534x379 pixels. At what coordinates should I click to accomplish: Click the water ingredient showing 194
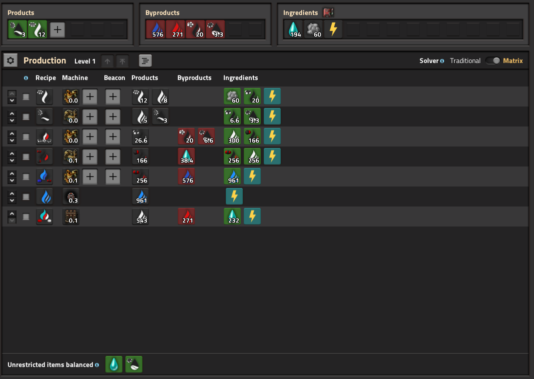293,29
